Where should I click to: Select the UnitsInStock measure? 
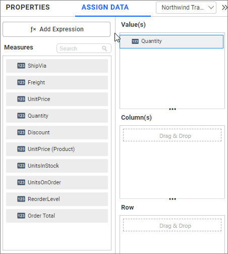click(x=57, y=166)
